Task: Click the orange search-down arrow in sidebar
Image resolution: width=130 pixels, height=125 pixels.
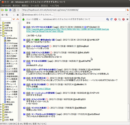Action: 14,19
